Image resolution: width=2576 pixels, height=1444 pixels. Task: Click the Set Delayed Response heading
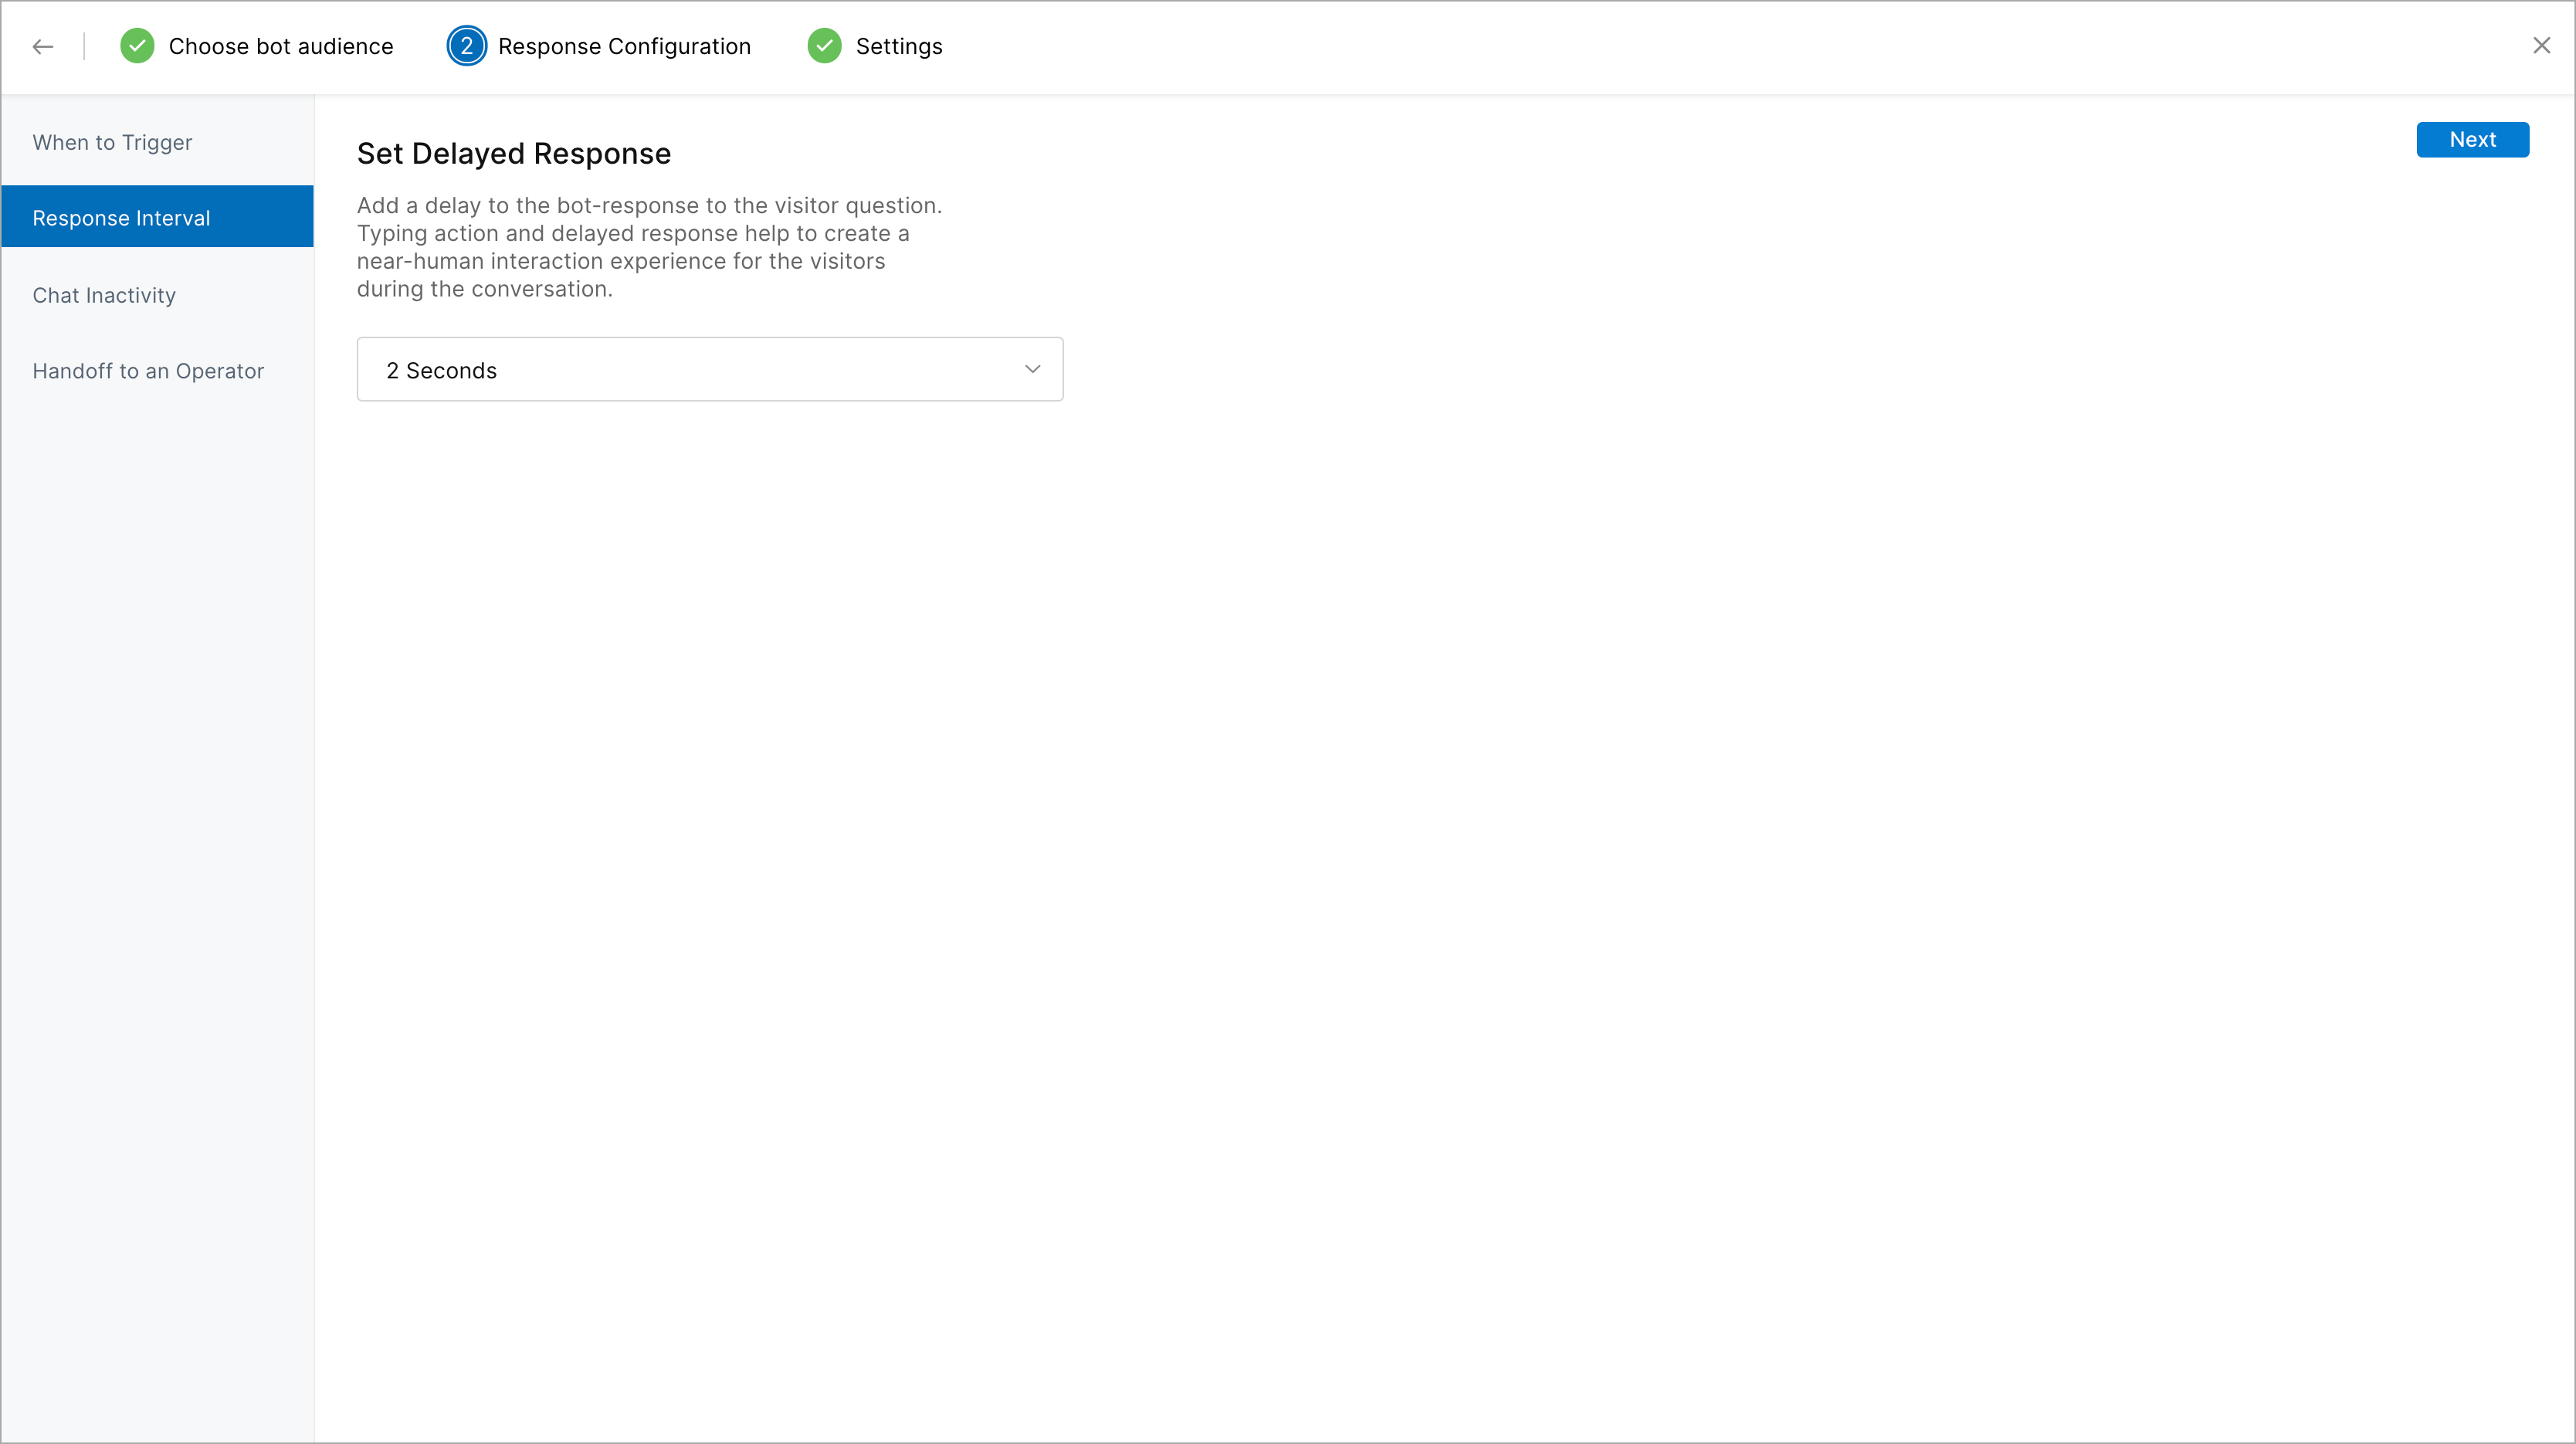[514, 153]
